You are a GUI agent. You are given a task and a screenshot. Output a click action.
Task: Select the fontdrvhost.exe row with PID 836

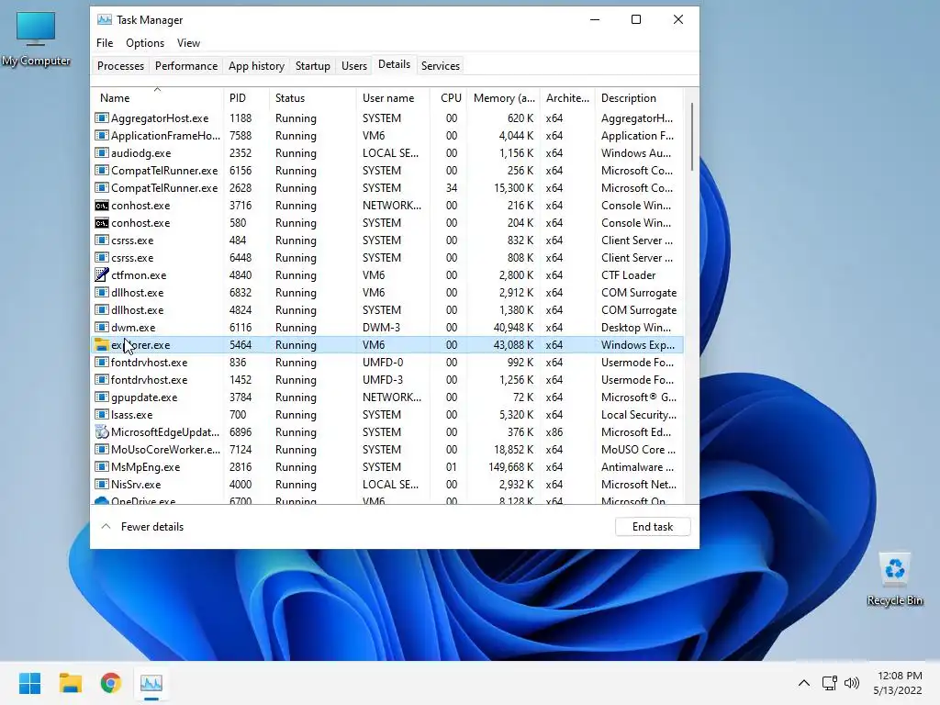click(x=387, y=362)
